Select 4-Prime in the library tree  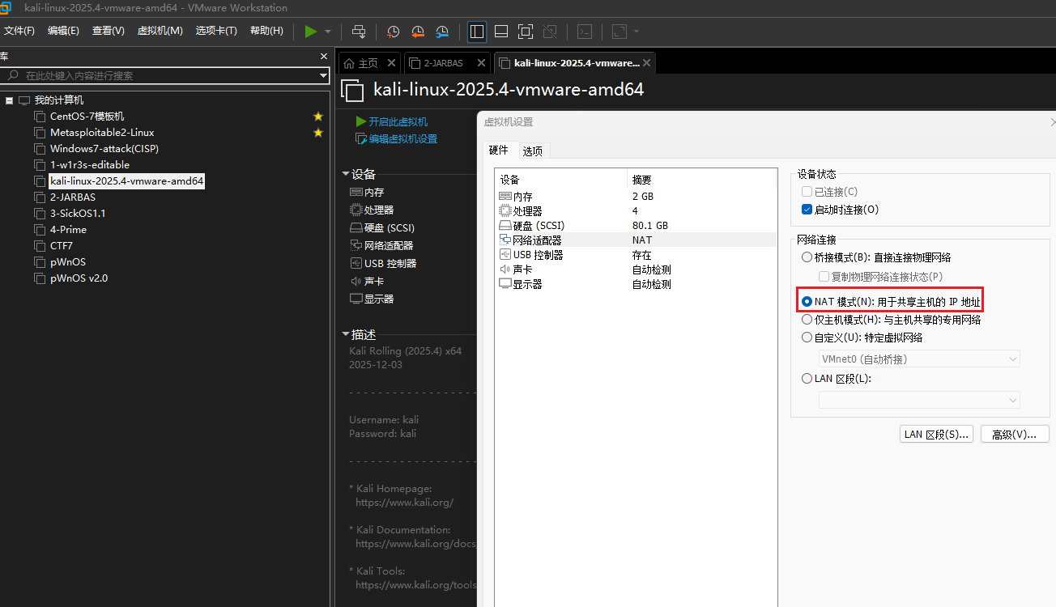click(69, 230)
